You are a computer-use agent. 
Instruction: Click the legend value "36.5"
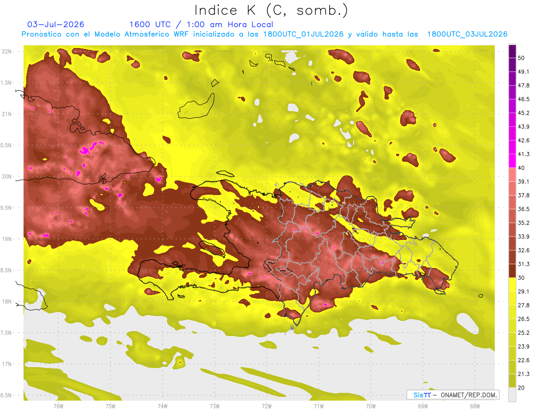pyautogui.click(x=524, y=209)
